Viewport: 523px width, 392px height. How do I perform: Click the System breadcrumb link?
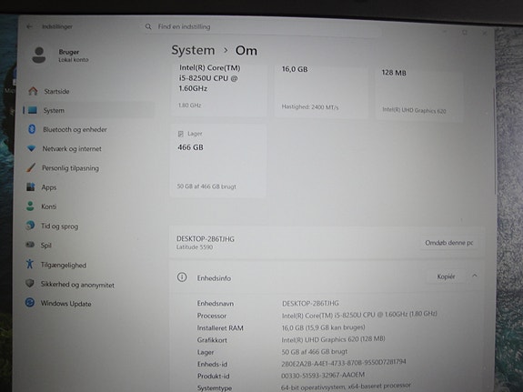coord(193,50)
